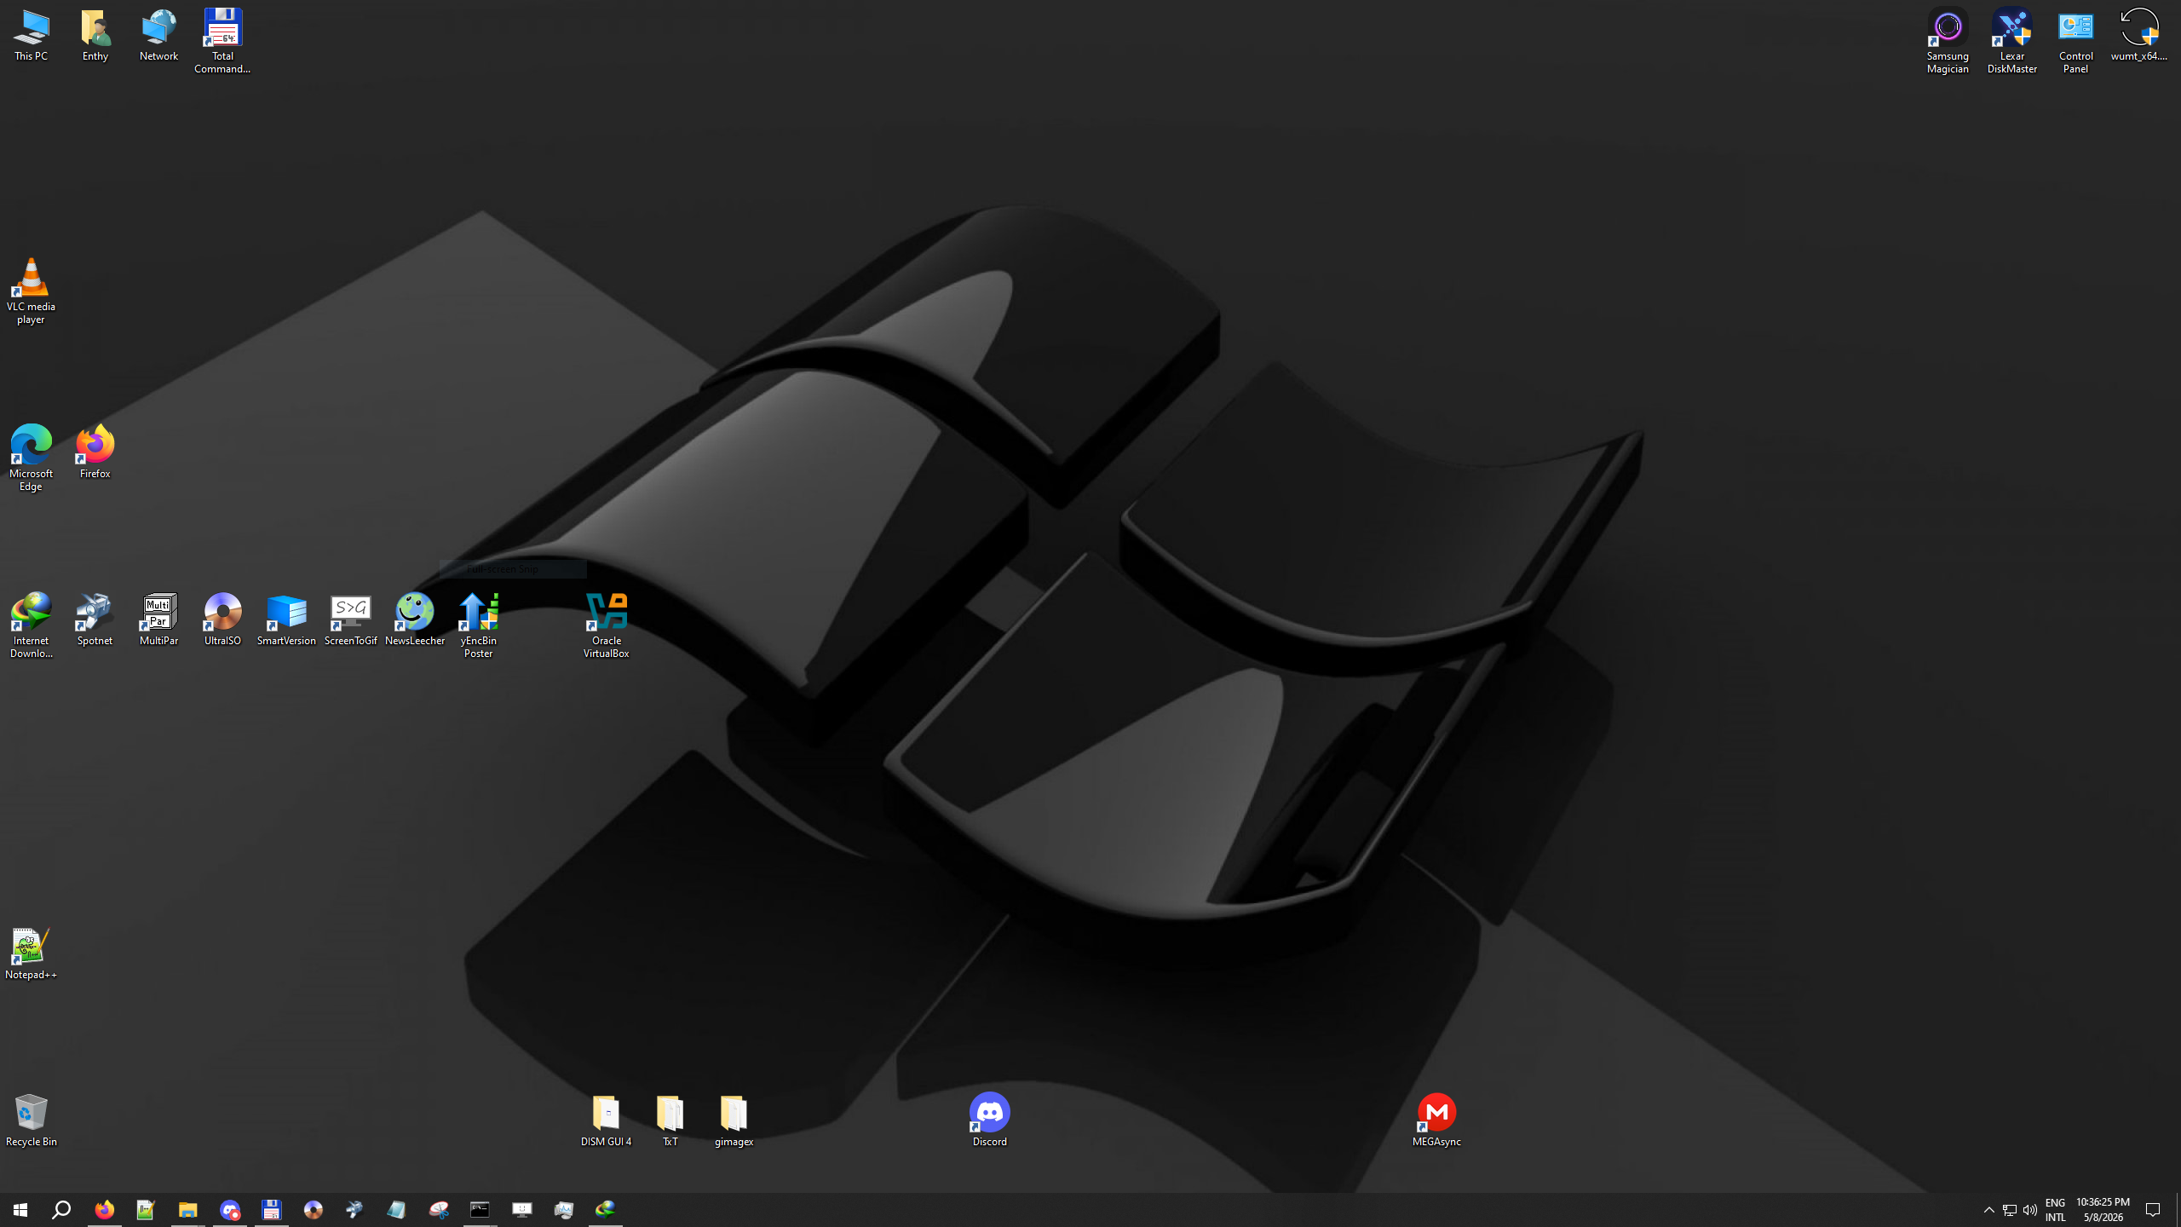Select the ScreenToGif desktop shortcut
2181x1227 pixels.
pos(350,619)
